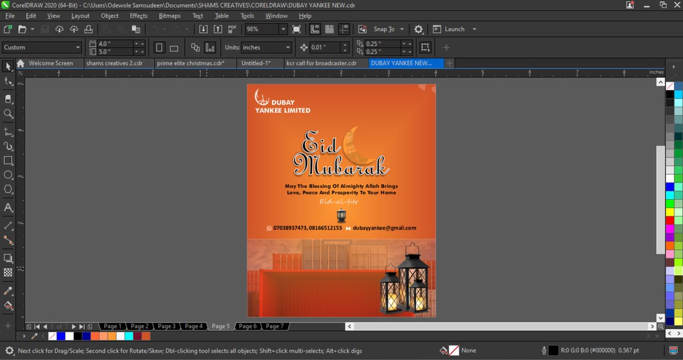Viewport: 683px width, 360px height.
Task: Open the Units inches dropdown
Action: click(x=288, y=48)
